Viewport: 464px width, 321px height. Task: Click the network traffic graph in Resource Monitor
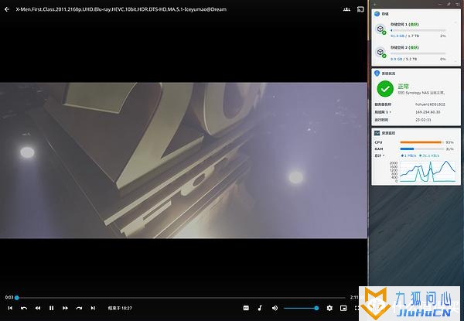coord(428,171)
